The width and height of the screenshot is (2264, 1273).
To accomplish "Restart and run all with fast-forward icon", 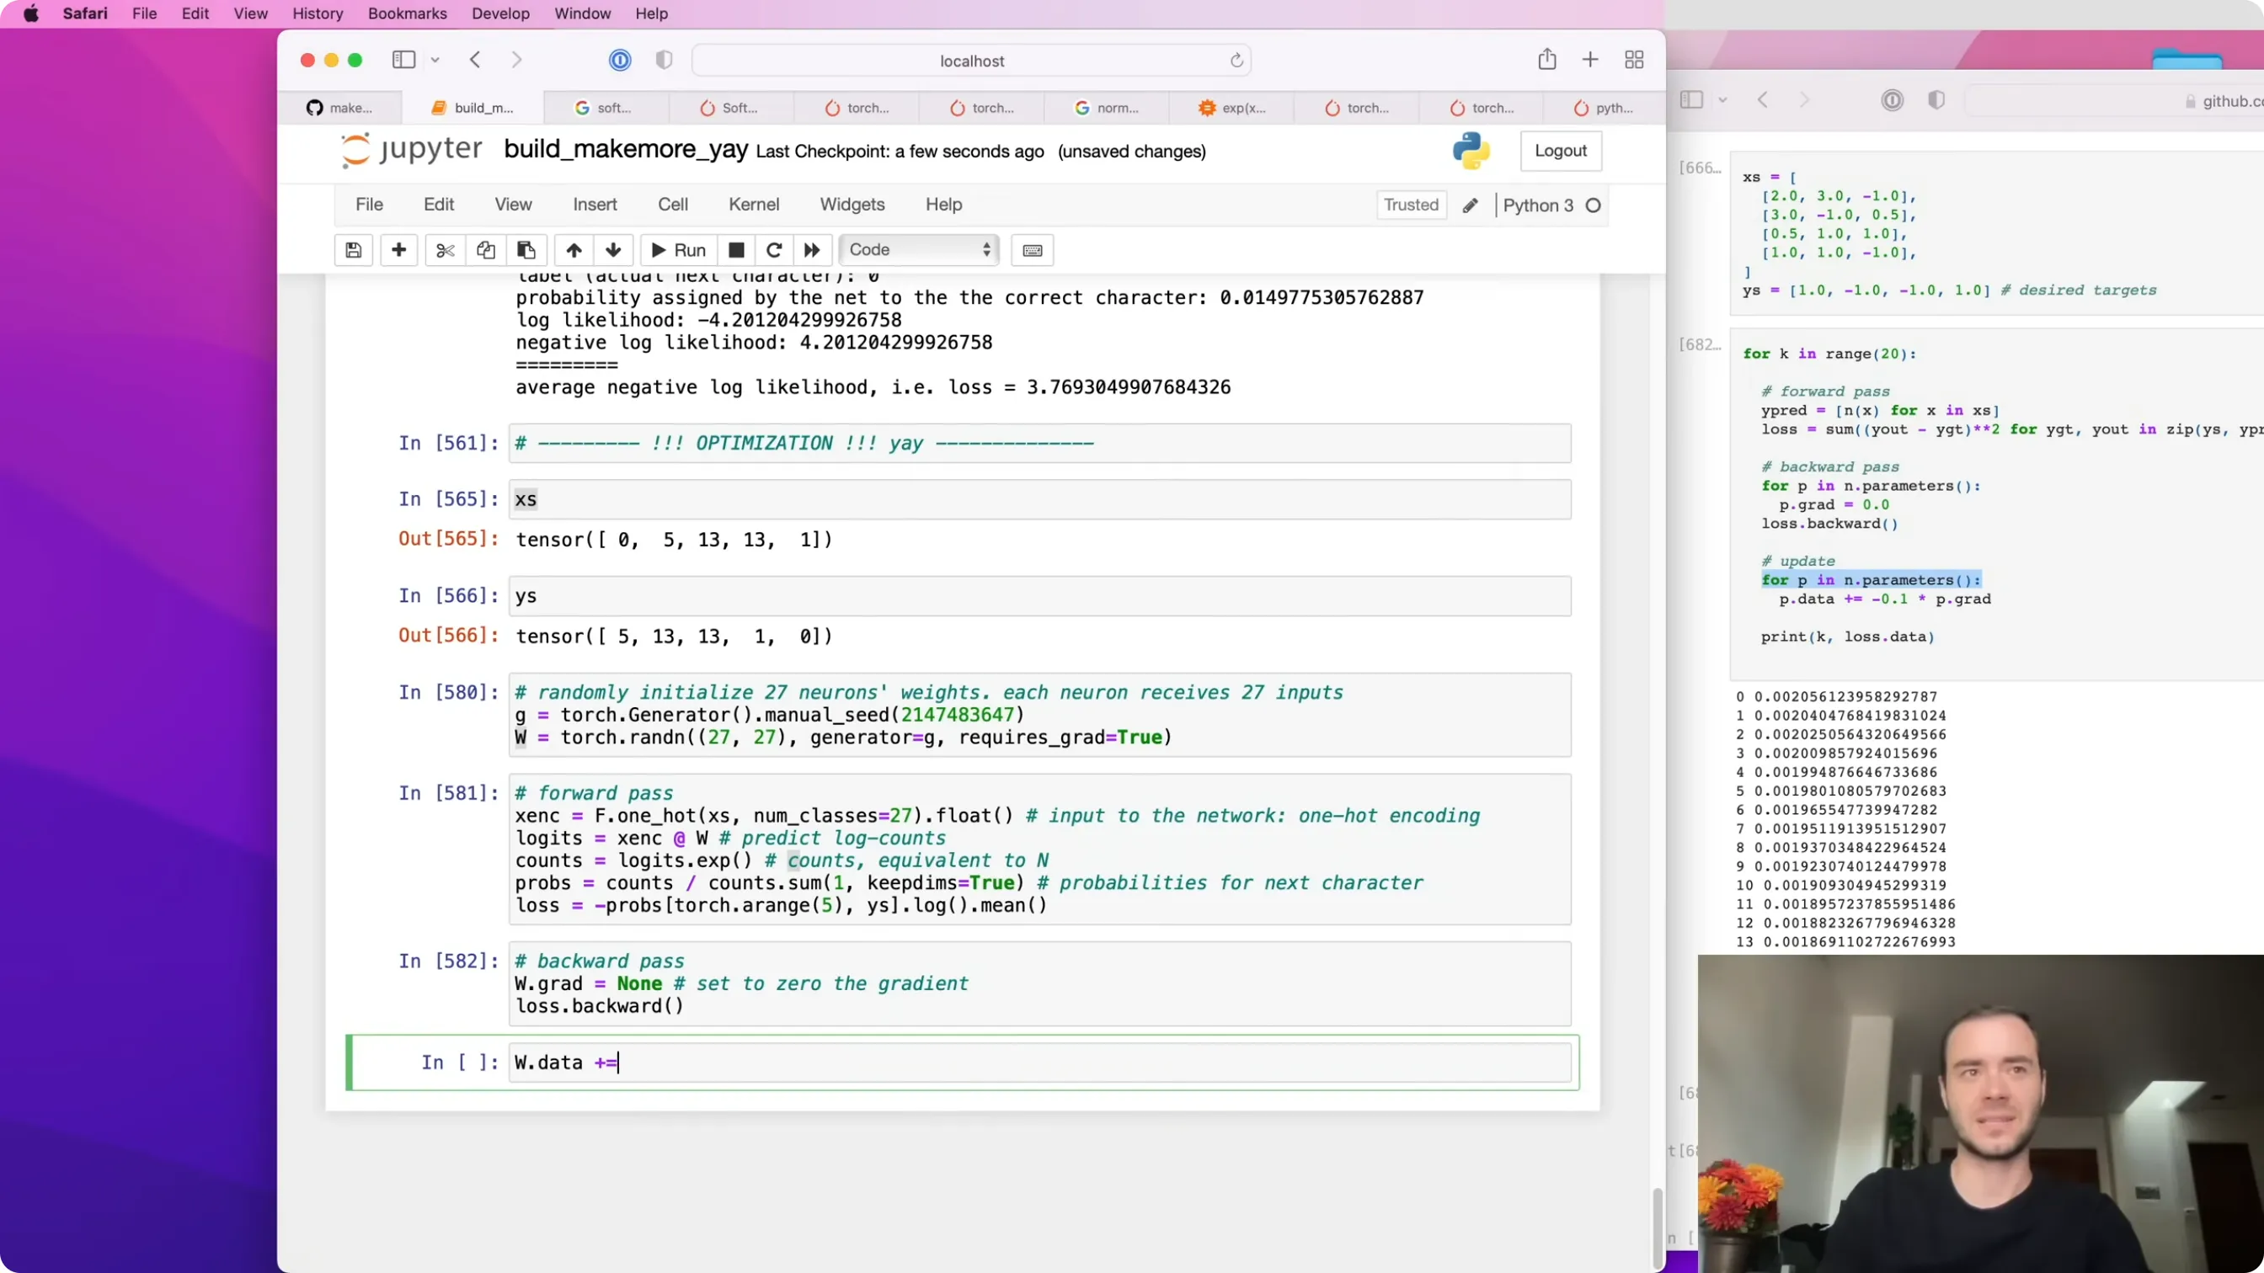I will pos(812,250).
